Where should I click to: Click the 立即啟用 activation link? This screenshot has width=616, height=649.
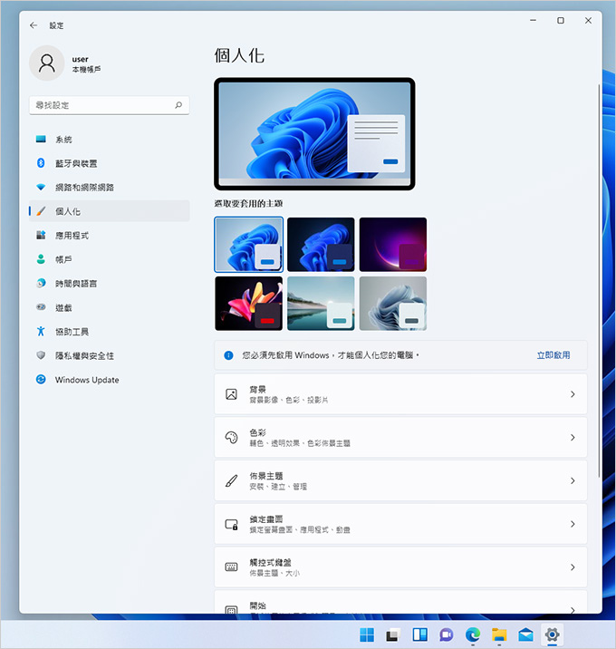pos(553,355)
